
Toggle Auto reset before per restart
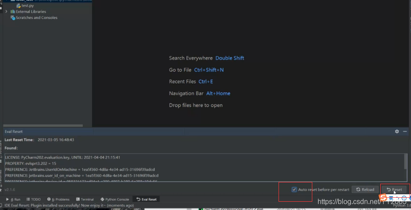tap(294, 189)
